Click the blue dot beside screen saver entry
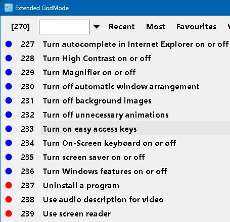The image size is (230, 222). [9, 157]
